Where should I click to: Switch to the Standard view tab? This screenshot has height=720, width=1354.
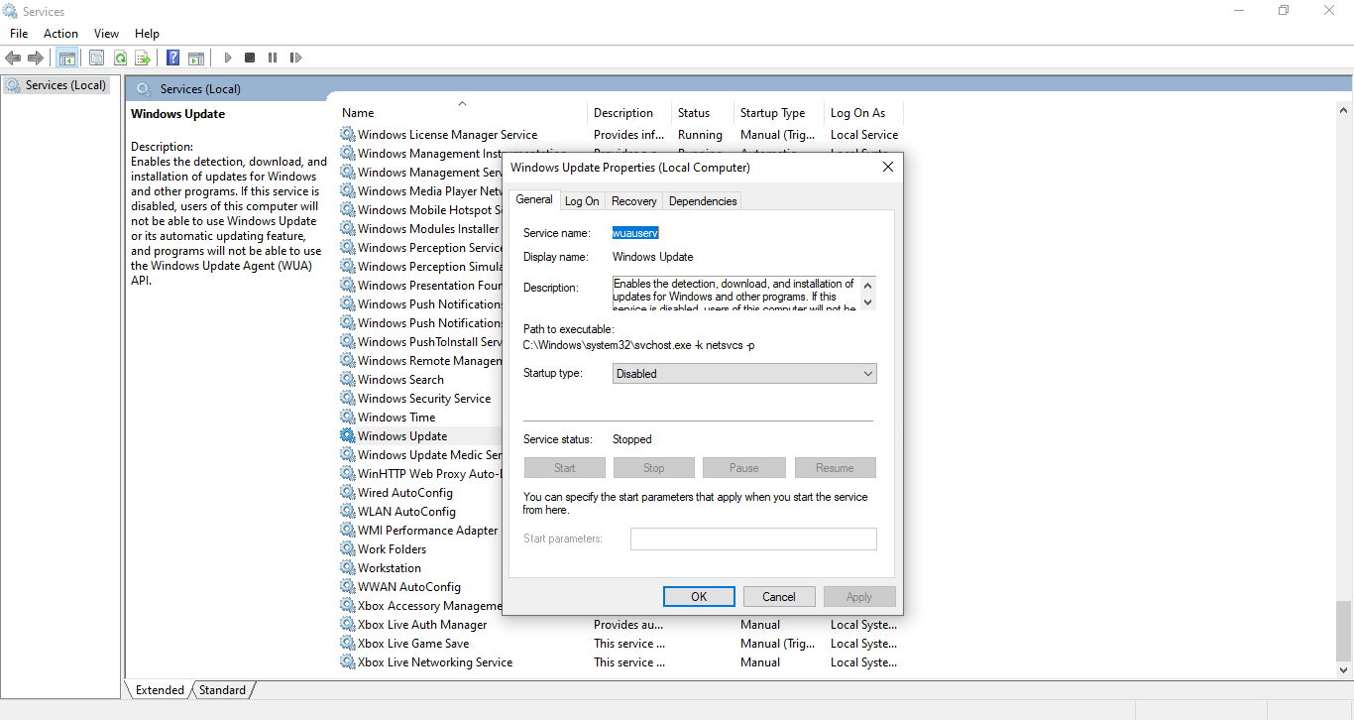pos(222,690)
